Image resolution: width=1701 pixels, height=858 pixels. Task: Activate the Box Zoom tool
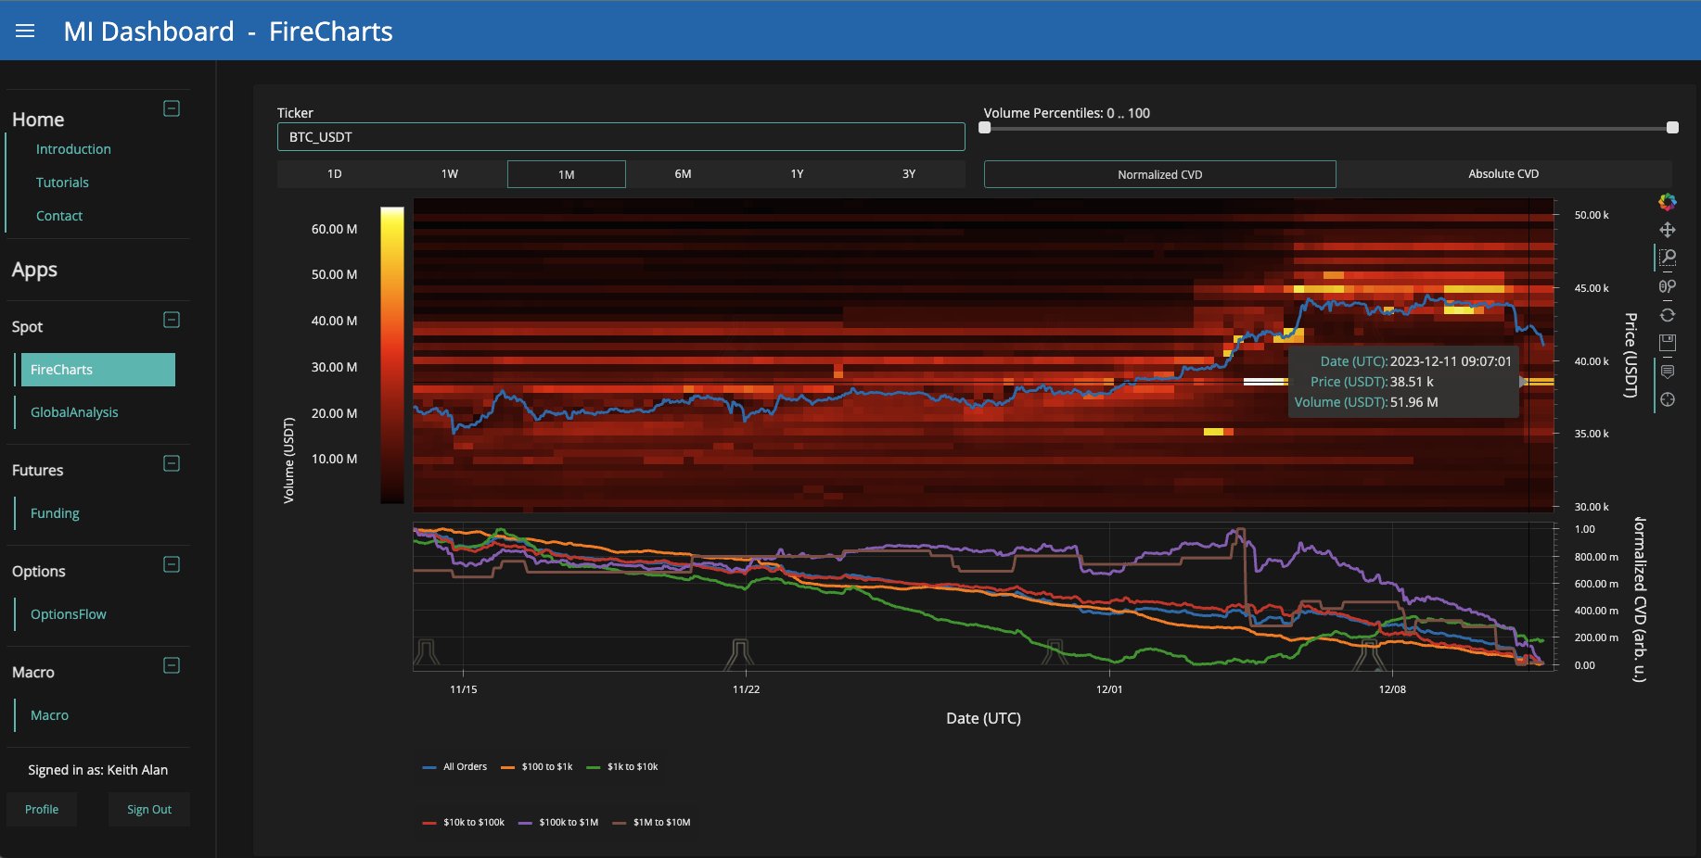click(1667, 258)
